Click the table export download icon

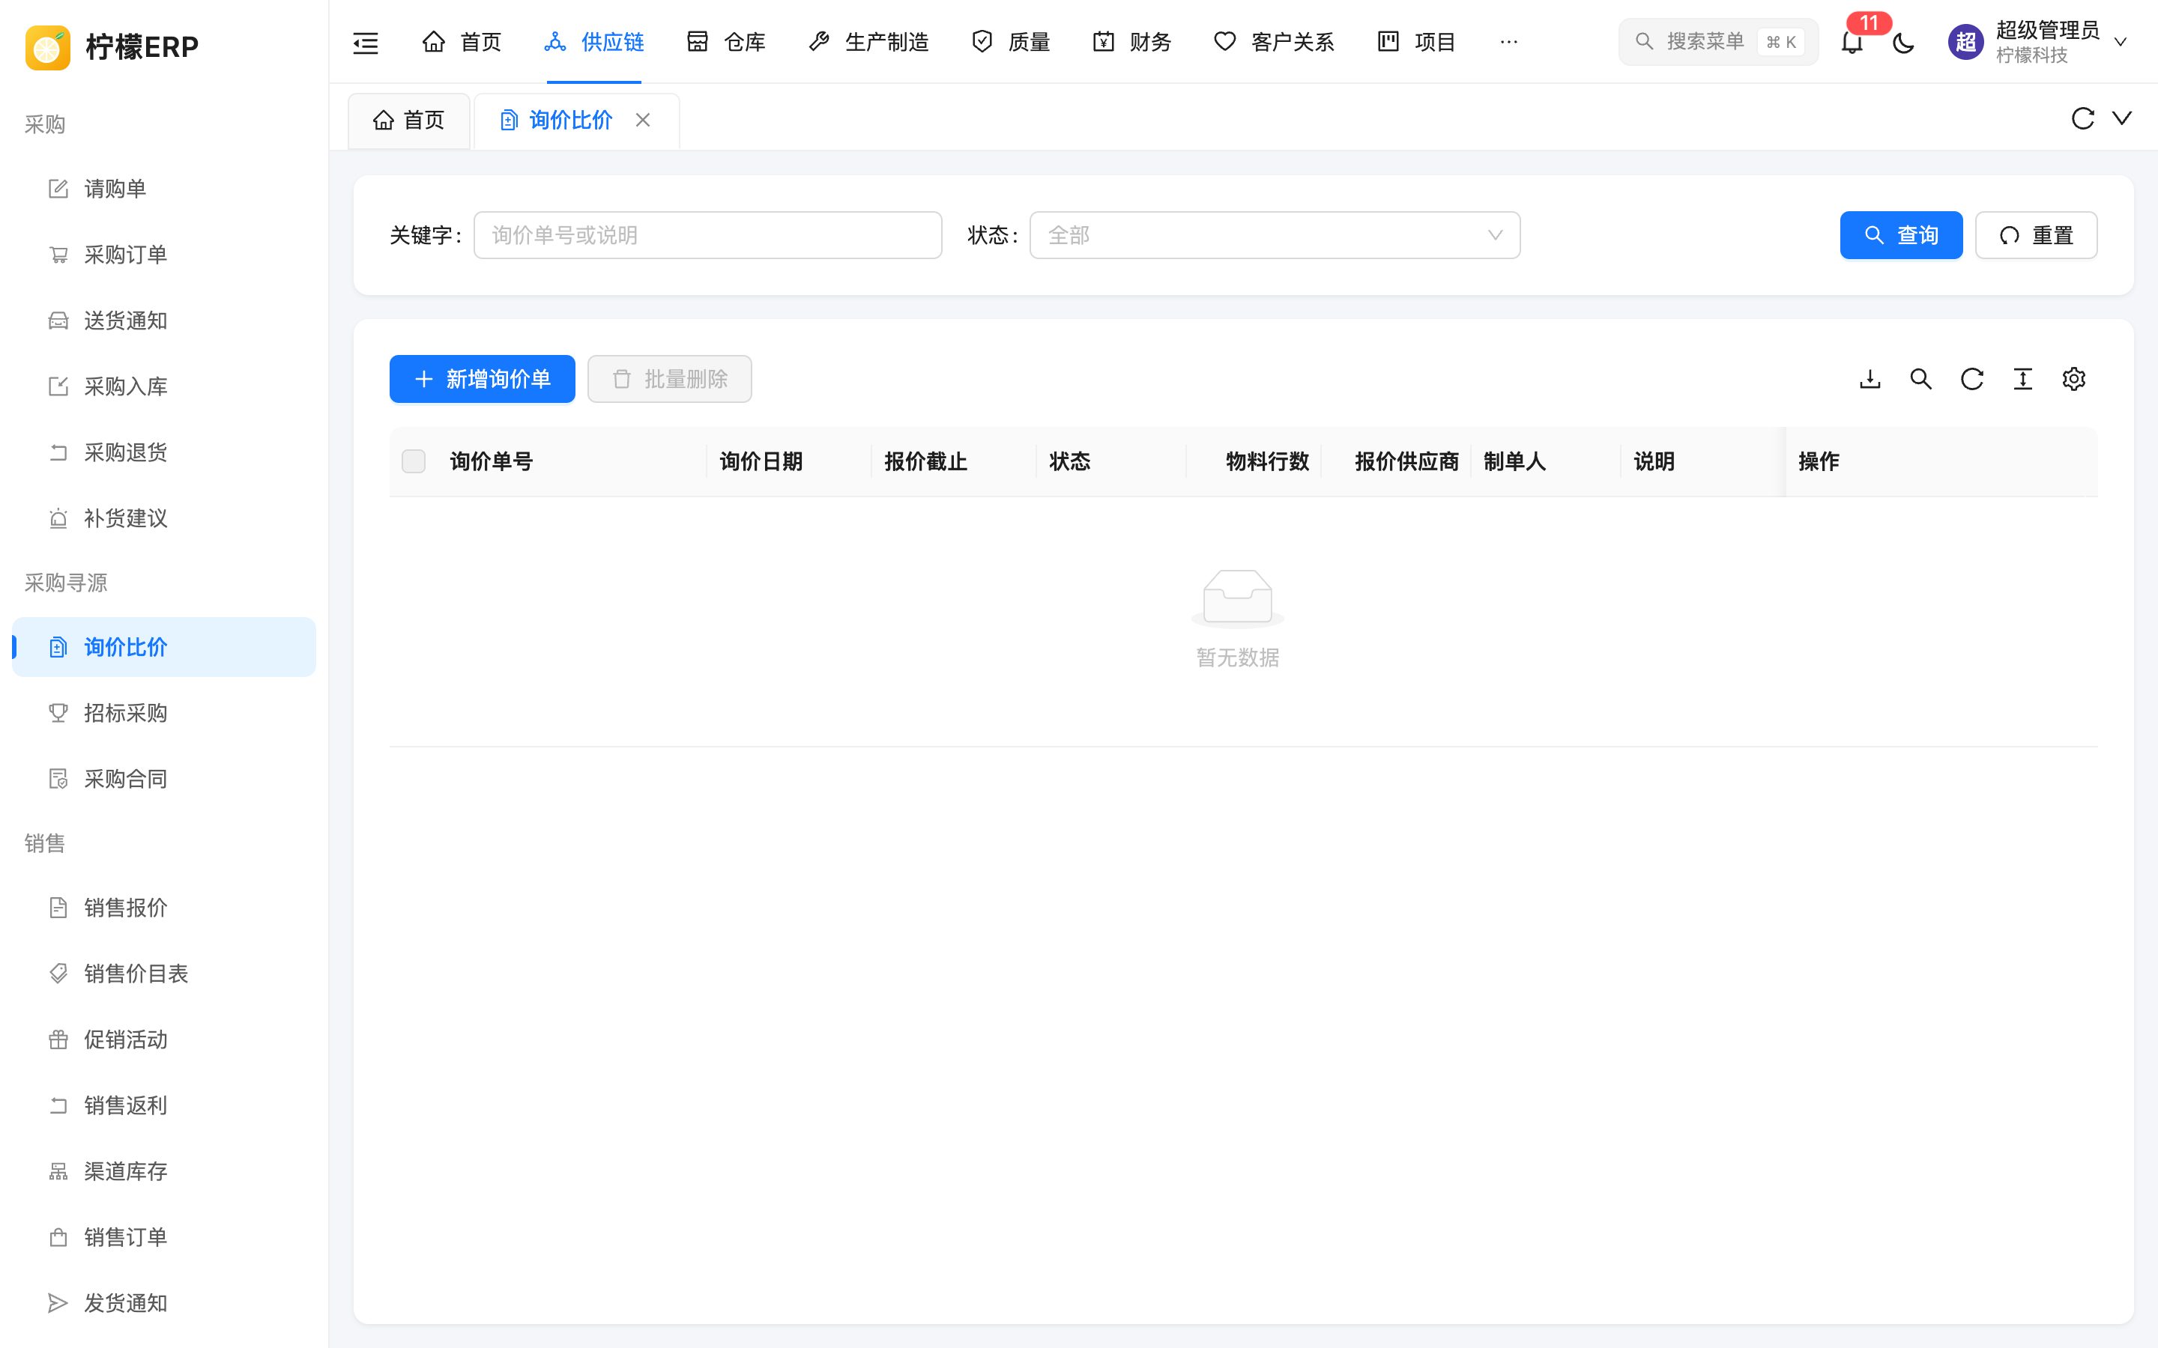point(1870,379)
